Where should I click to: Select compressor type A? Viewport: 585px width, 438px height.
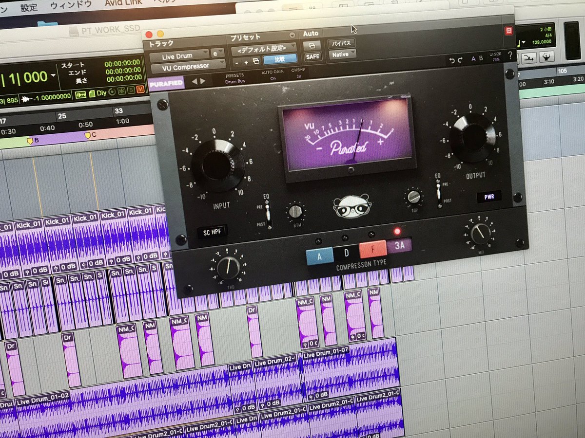coord(319,255)
